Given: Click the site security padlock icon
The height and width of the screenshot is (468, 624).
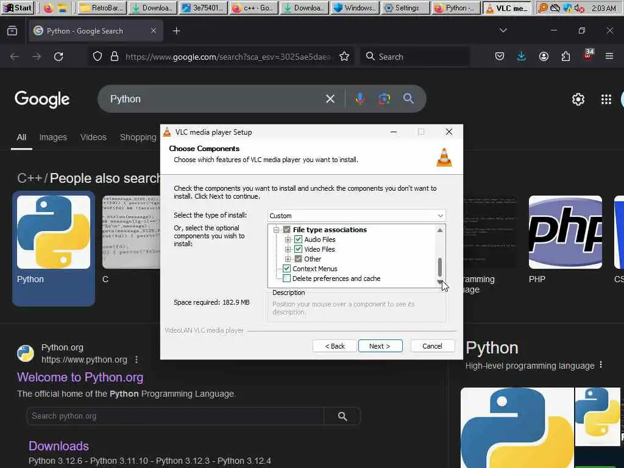Looking at the screenshot, I should point(115,57).
